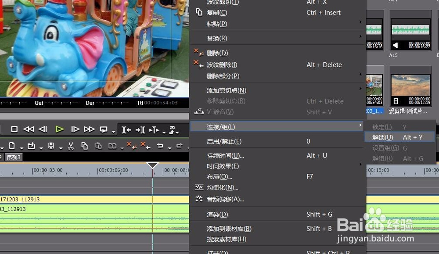
Task: Start playback with green Play button
Action: coord(59,129)
